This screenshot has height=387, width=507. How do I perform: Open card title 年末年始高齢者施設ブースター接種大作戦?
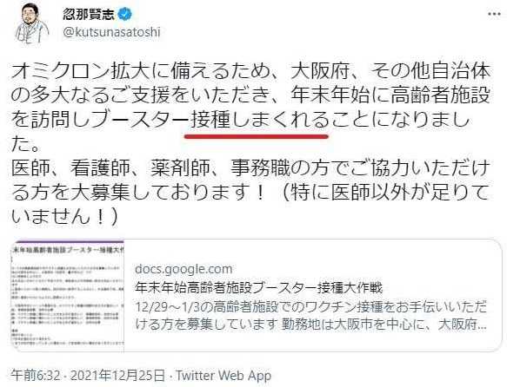coord(258,287)
